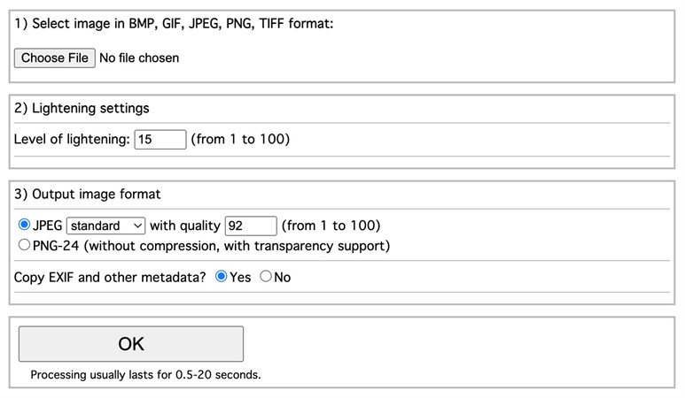The image size is (685, 398).
Task: Click the range hint beside the lightening field
Action: pyautogui.click(x=240, y=139)
